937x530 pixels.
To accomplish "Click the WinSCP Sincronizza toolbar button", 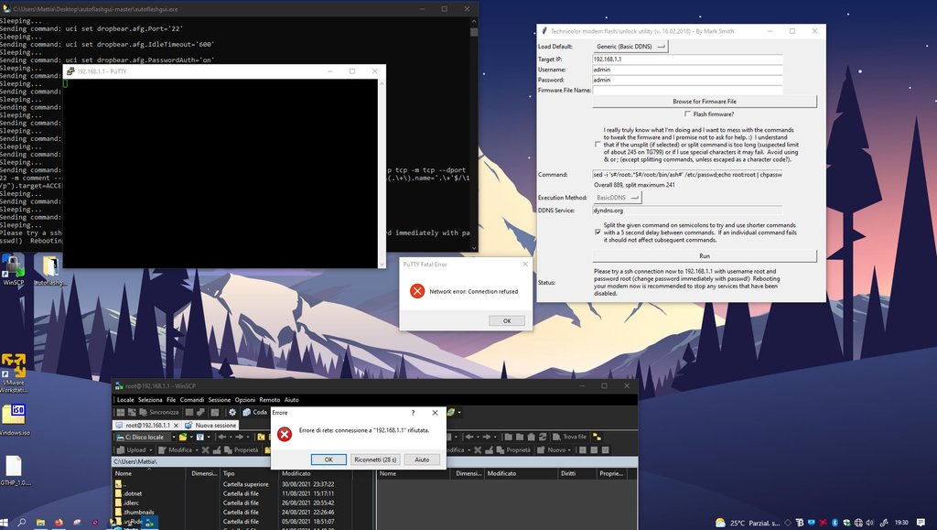I will click(x=158, y=412).
